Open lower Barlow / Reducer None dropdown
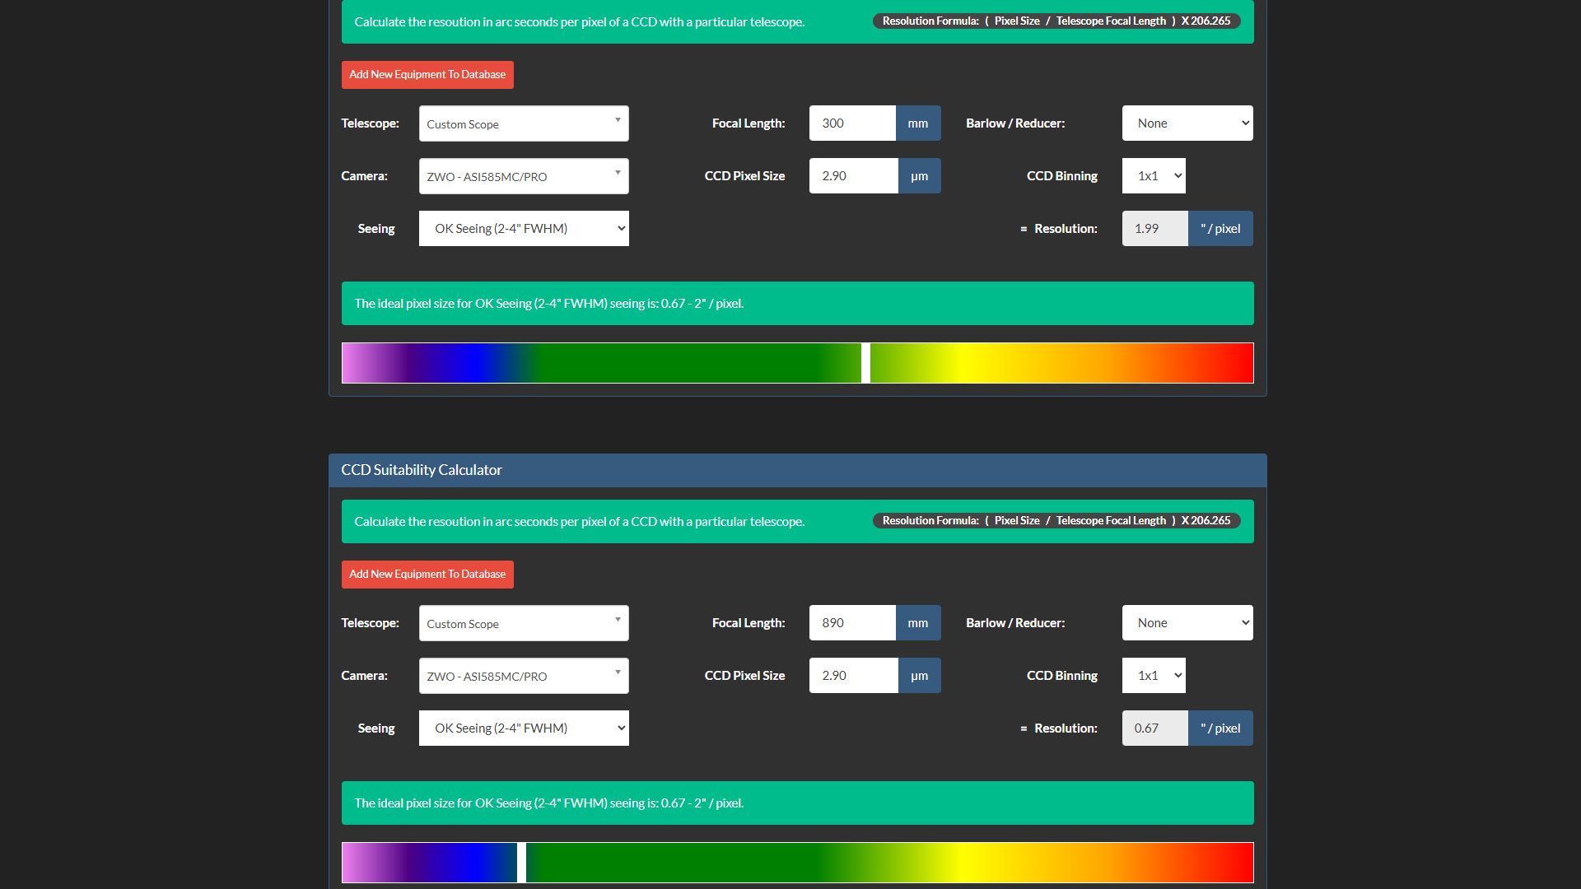Viewport: 1581px width, 889px height. pyautogui.click(x=1187, y=623)
